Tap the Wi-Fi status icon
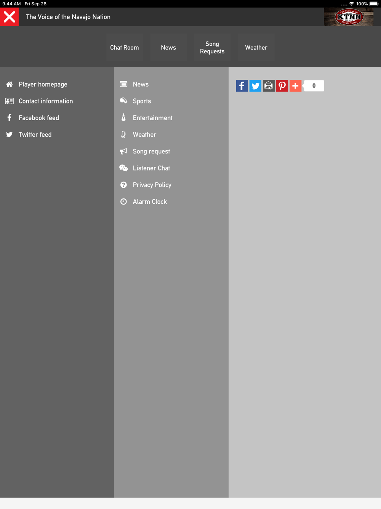The width and height of the screenshot is (381, 509). point(352,4)
